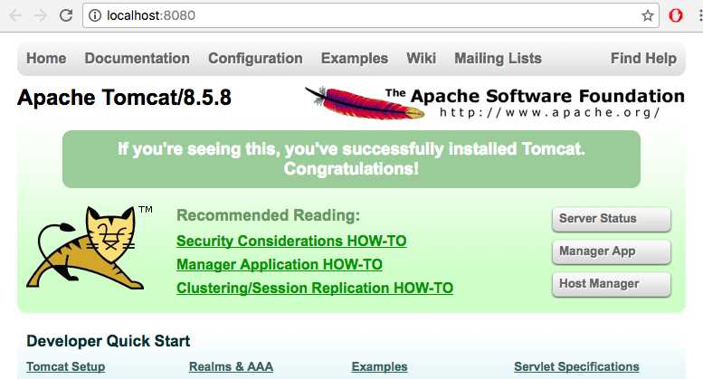The image size is (703, 379).
Task: Click The Apache Software Foundation title
Action: coord(535,96)
